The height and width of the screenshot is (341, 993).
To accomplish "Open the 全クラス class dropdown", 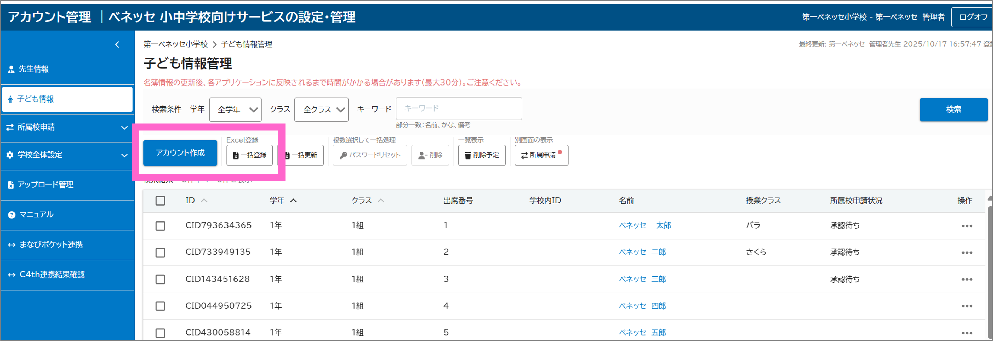I will [x=321, y=109].
